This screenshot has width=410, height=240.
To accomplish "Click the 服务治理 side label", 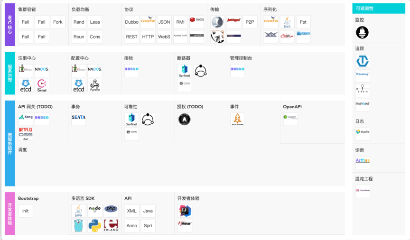I will tap(10, 74).
